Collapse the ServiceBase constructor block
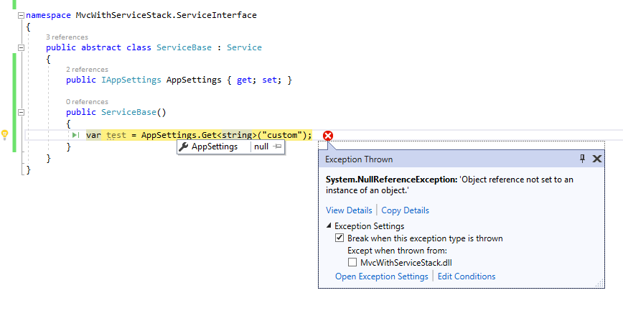The height and width of the screenshot is (321, 623). pyautogui.click(x=21, y=112)
